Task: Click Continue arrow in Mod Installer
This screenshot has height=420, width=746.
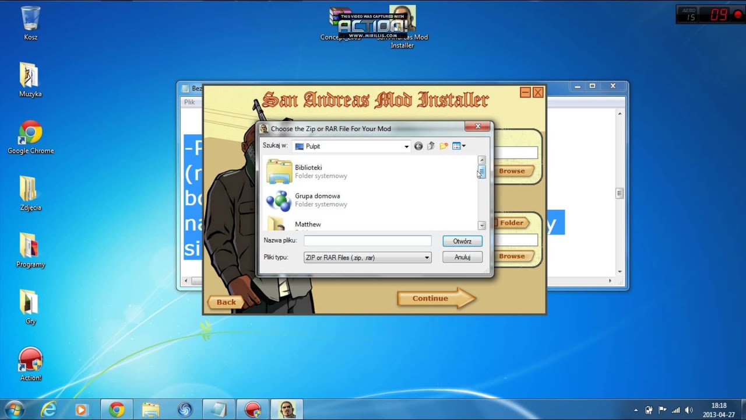Action: point(437,298)
